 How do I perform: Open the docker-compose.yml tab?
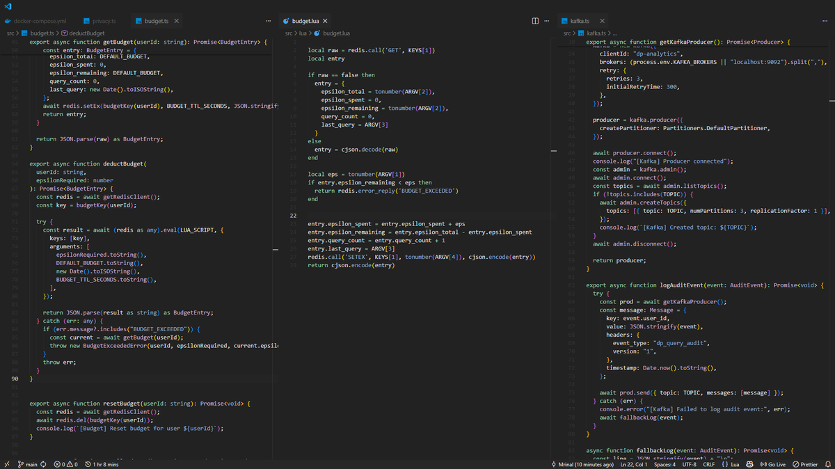coord(35,22)
